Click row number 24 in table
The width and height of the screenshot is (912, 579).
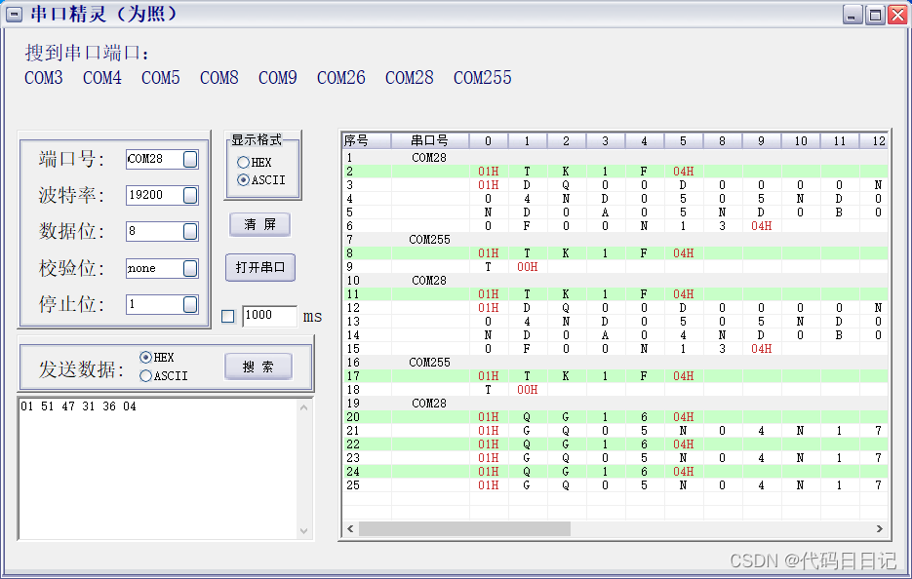pos(353,472)
